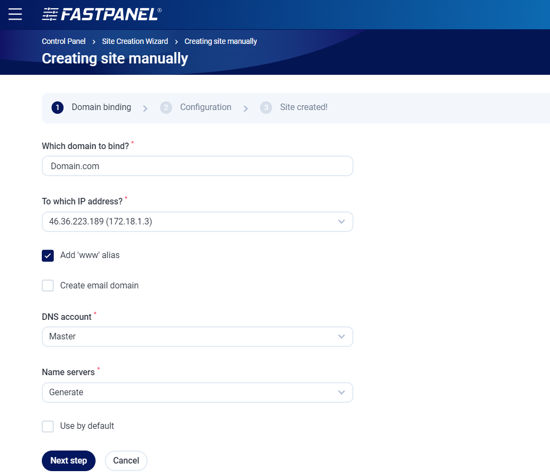Select the Domain binding step

click(101, 107)
